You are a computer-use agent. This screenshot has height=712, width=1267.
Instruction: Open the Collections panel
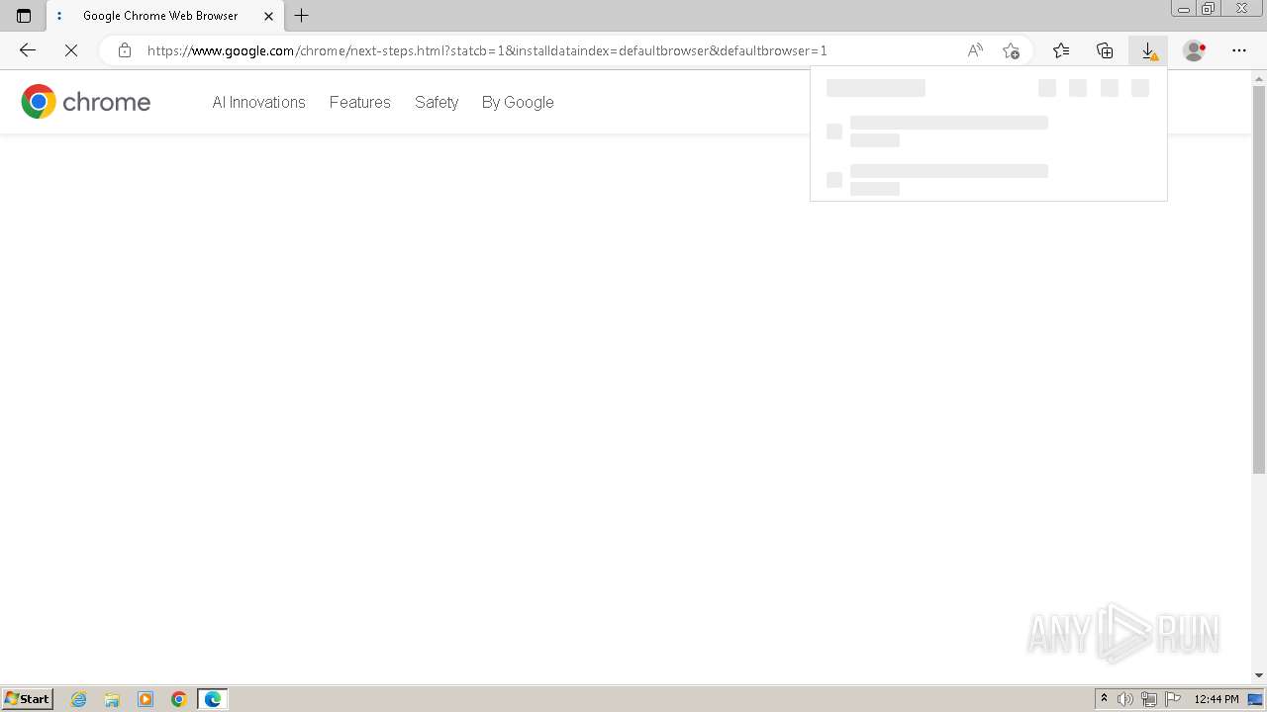1105,50
